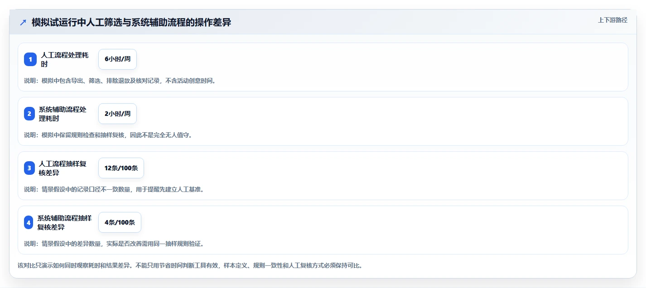Image resolution: width=646 pixels, height=288 pixels.
Task: Click the note about 导出、筛选、排除退款
Action: coord(120,81)
